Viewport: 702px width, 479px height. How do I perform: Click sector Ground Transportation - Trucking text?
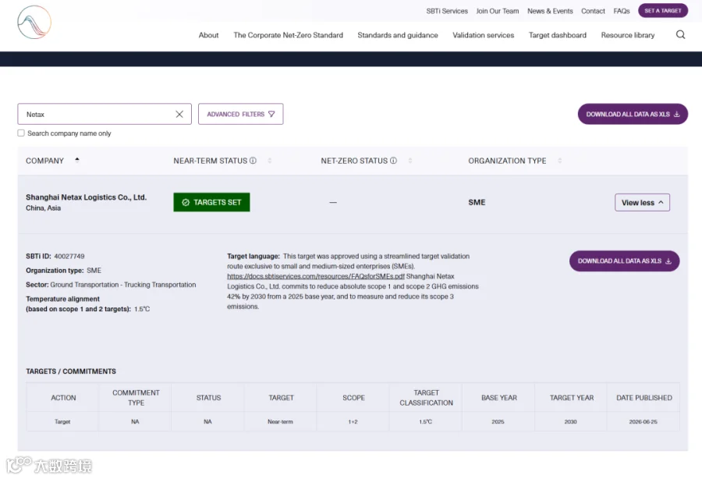point(123,285)
